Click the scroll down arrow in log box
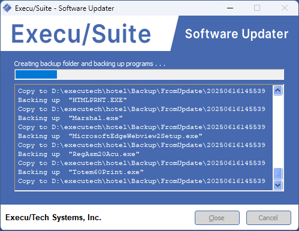Image resolution: width=299 pixels, height=231 pixels. (277, 185)
